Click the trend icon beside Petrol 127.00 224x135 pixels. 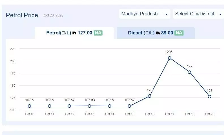click(x=74, y=33)
